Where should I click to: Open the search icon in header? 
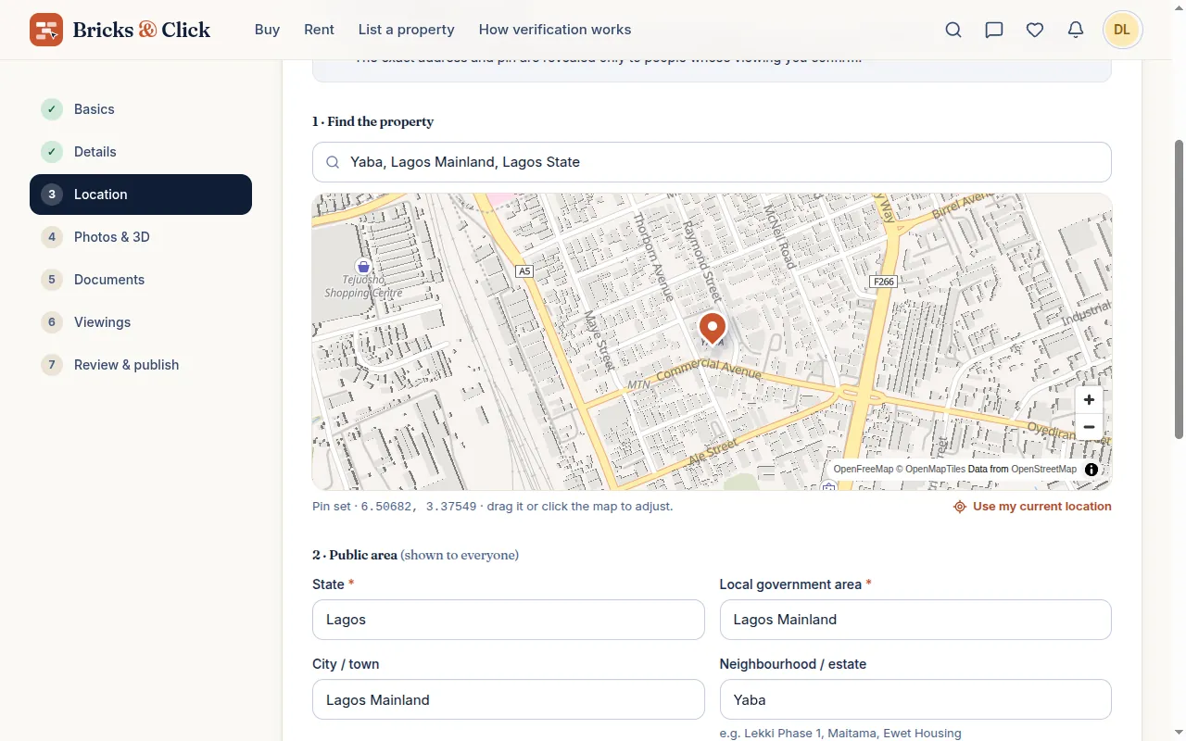coord(953,30)
